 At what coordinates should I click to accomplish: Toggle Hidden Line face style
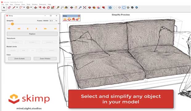point(124,8)
